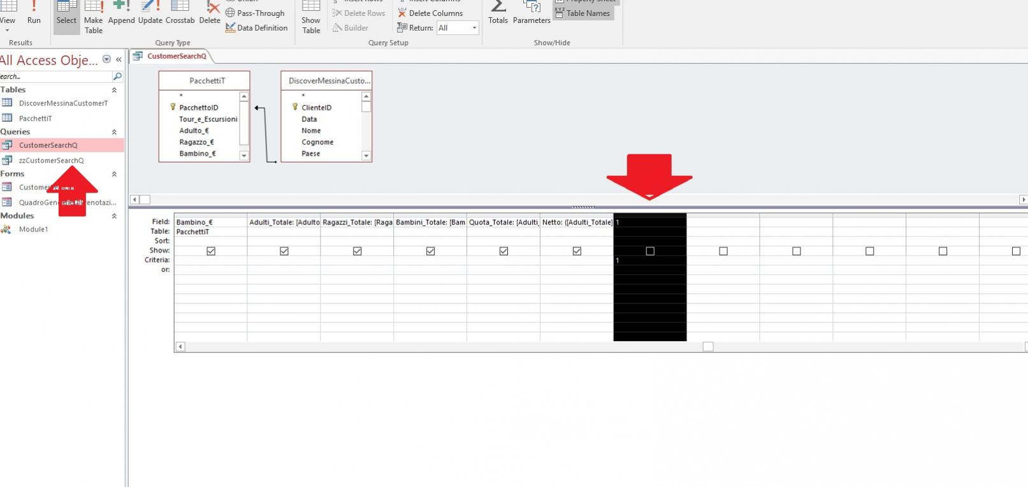Click the DiscoverMessinaCusto field list down arrow

point(366,156)
